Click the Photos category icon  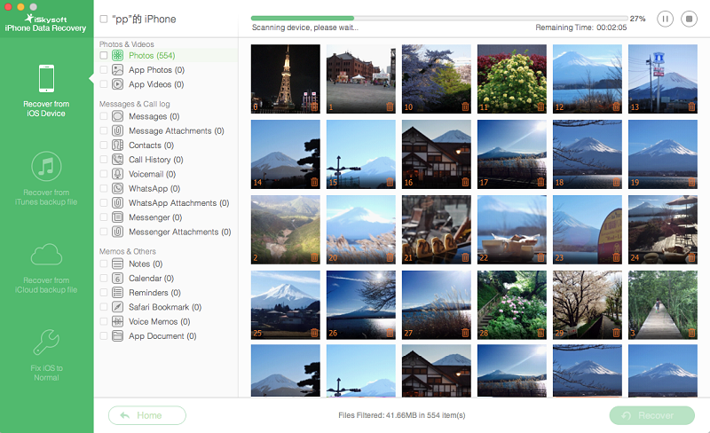point(117,55)
